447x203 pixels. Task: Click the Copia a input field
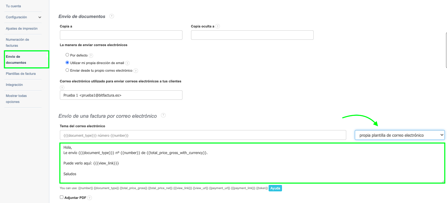pos(121,35)
